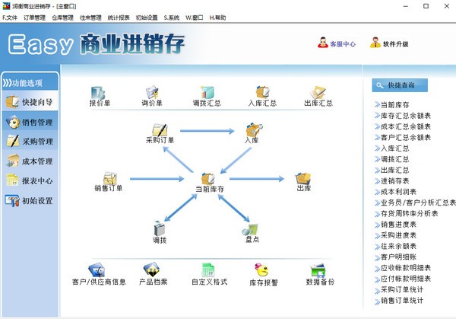Open 采购订单统计 link

coord(399,289)
